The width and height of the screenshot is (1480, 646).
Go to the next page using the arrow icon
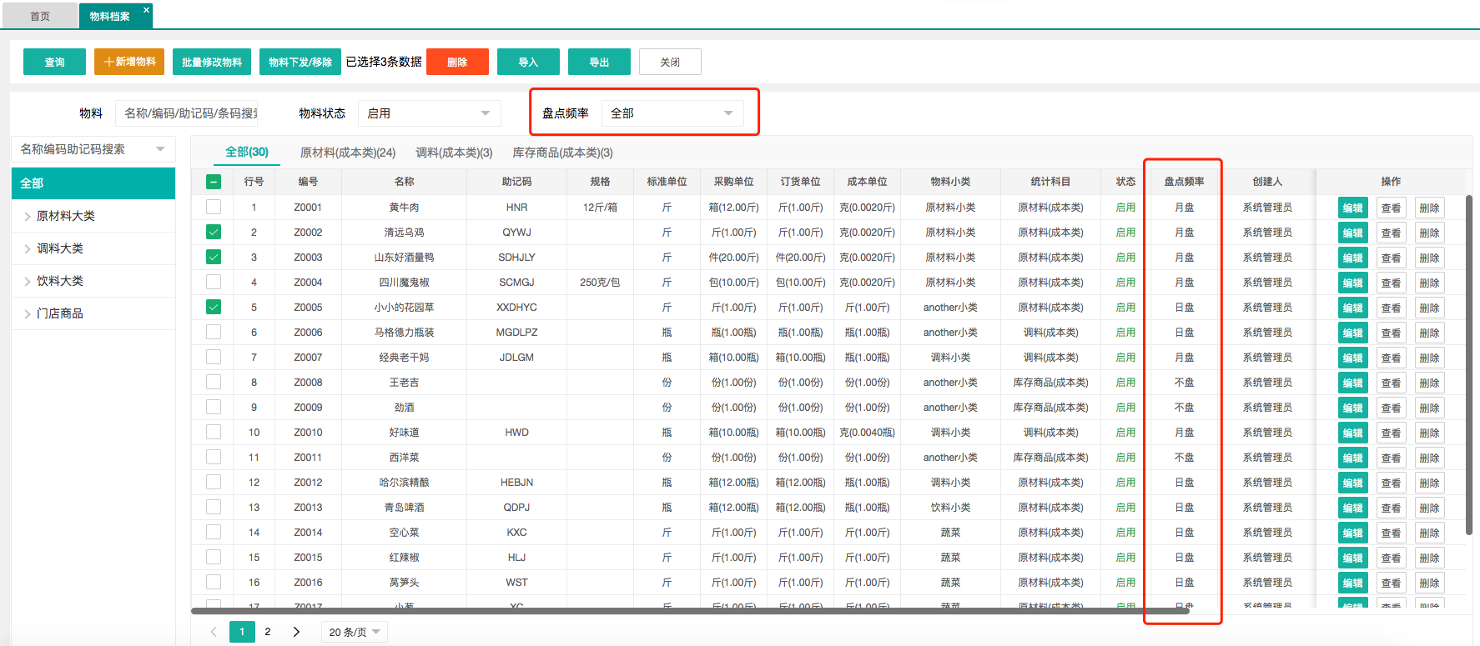coord(296,632)
